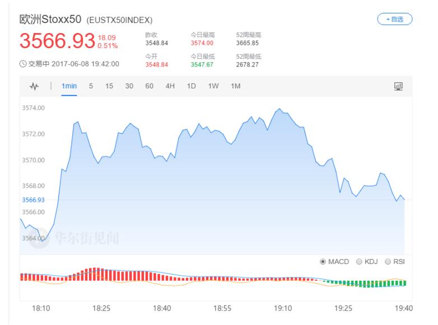Click the chart peak near 19:10

pyautogui.click(x=278, y=109)
